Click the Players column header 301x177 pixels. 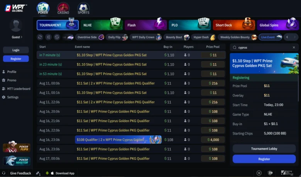tap(188, 47)
